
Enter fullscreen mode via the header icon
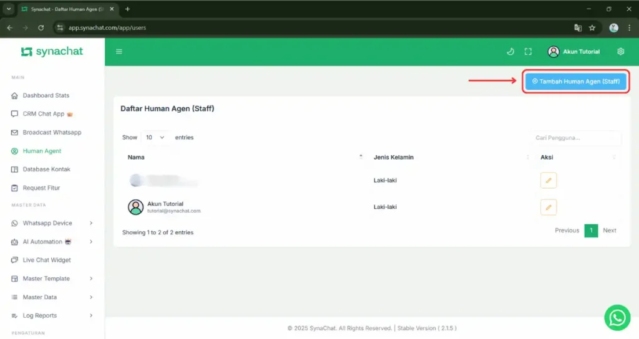(528, 51)
